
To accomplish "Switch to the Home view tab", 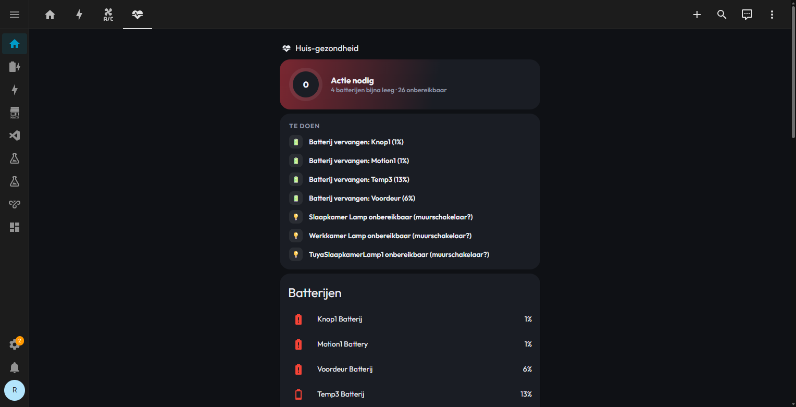I will (x=50, y=15).
